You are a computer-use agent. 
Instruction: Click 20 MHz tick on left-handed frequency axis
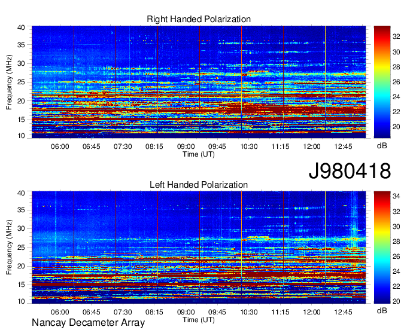[21, 266]
